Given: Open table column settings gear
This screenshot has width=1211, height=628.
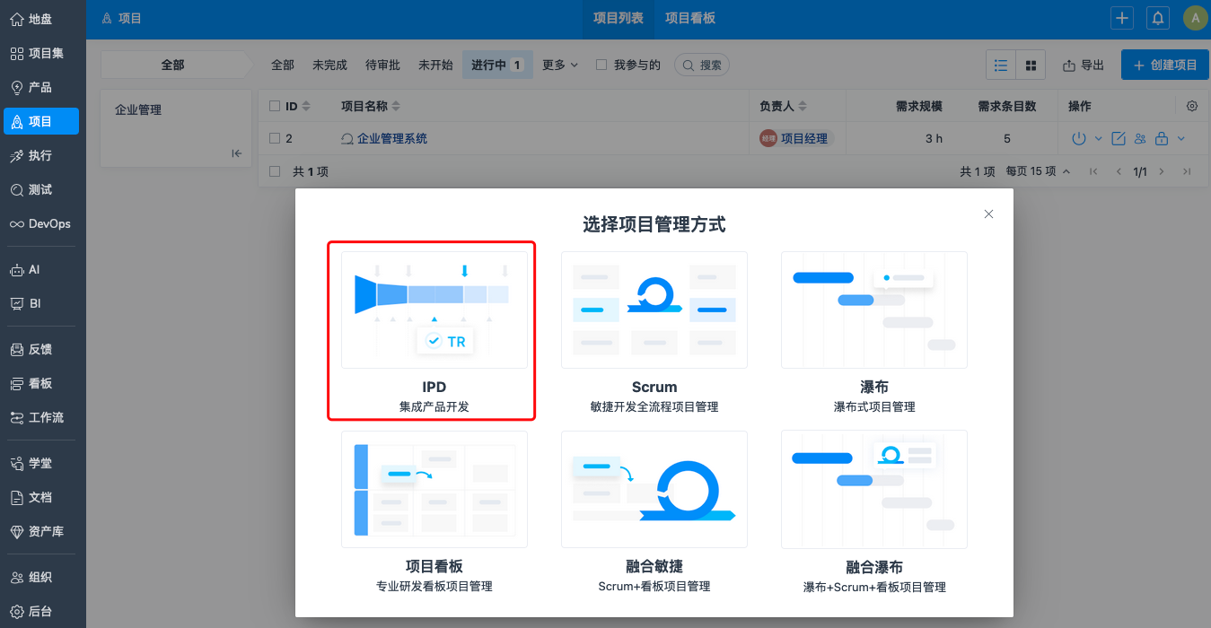Looking at the screenshot, I should click(x=1192, y=106).
